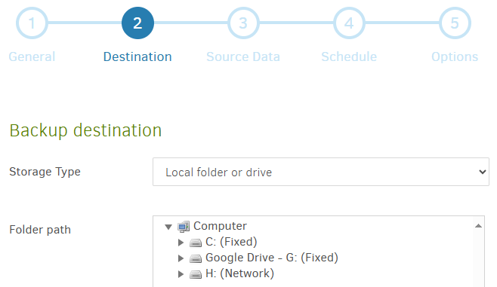Select the Options step label
Viewport: 497px width, 287px height.
[x=455, y=57]
